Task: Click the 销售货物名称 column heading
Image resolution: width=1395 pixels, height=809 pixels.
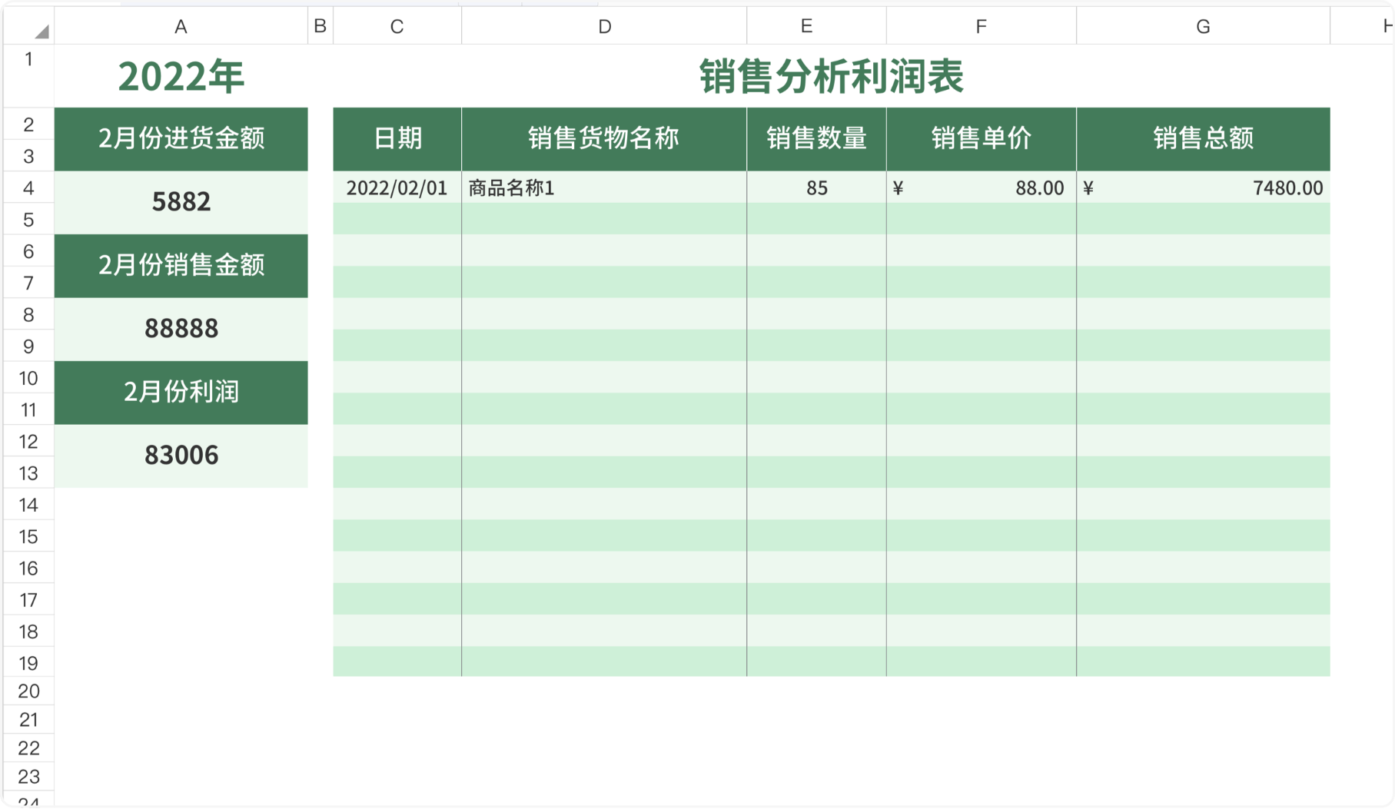Action: coord(604,139)
